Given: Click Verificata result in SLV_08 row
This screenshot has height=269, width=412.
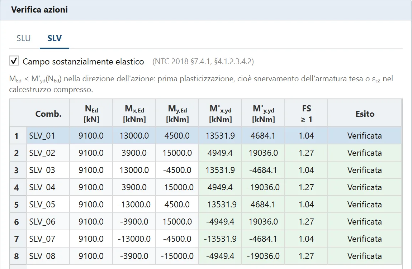Looking at the screenshot, I should (365, 256).
